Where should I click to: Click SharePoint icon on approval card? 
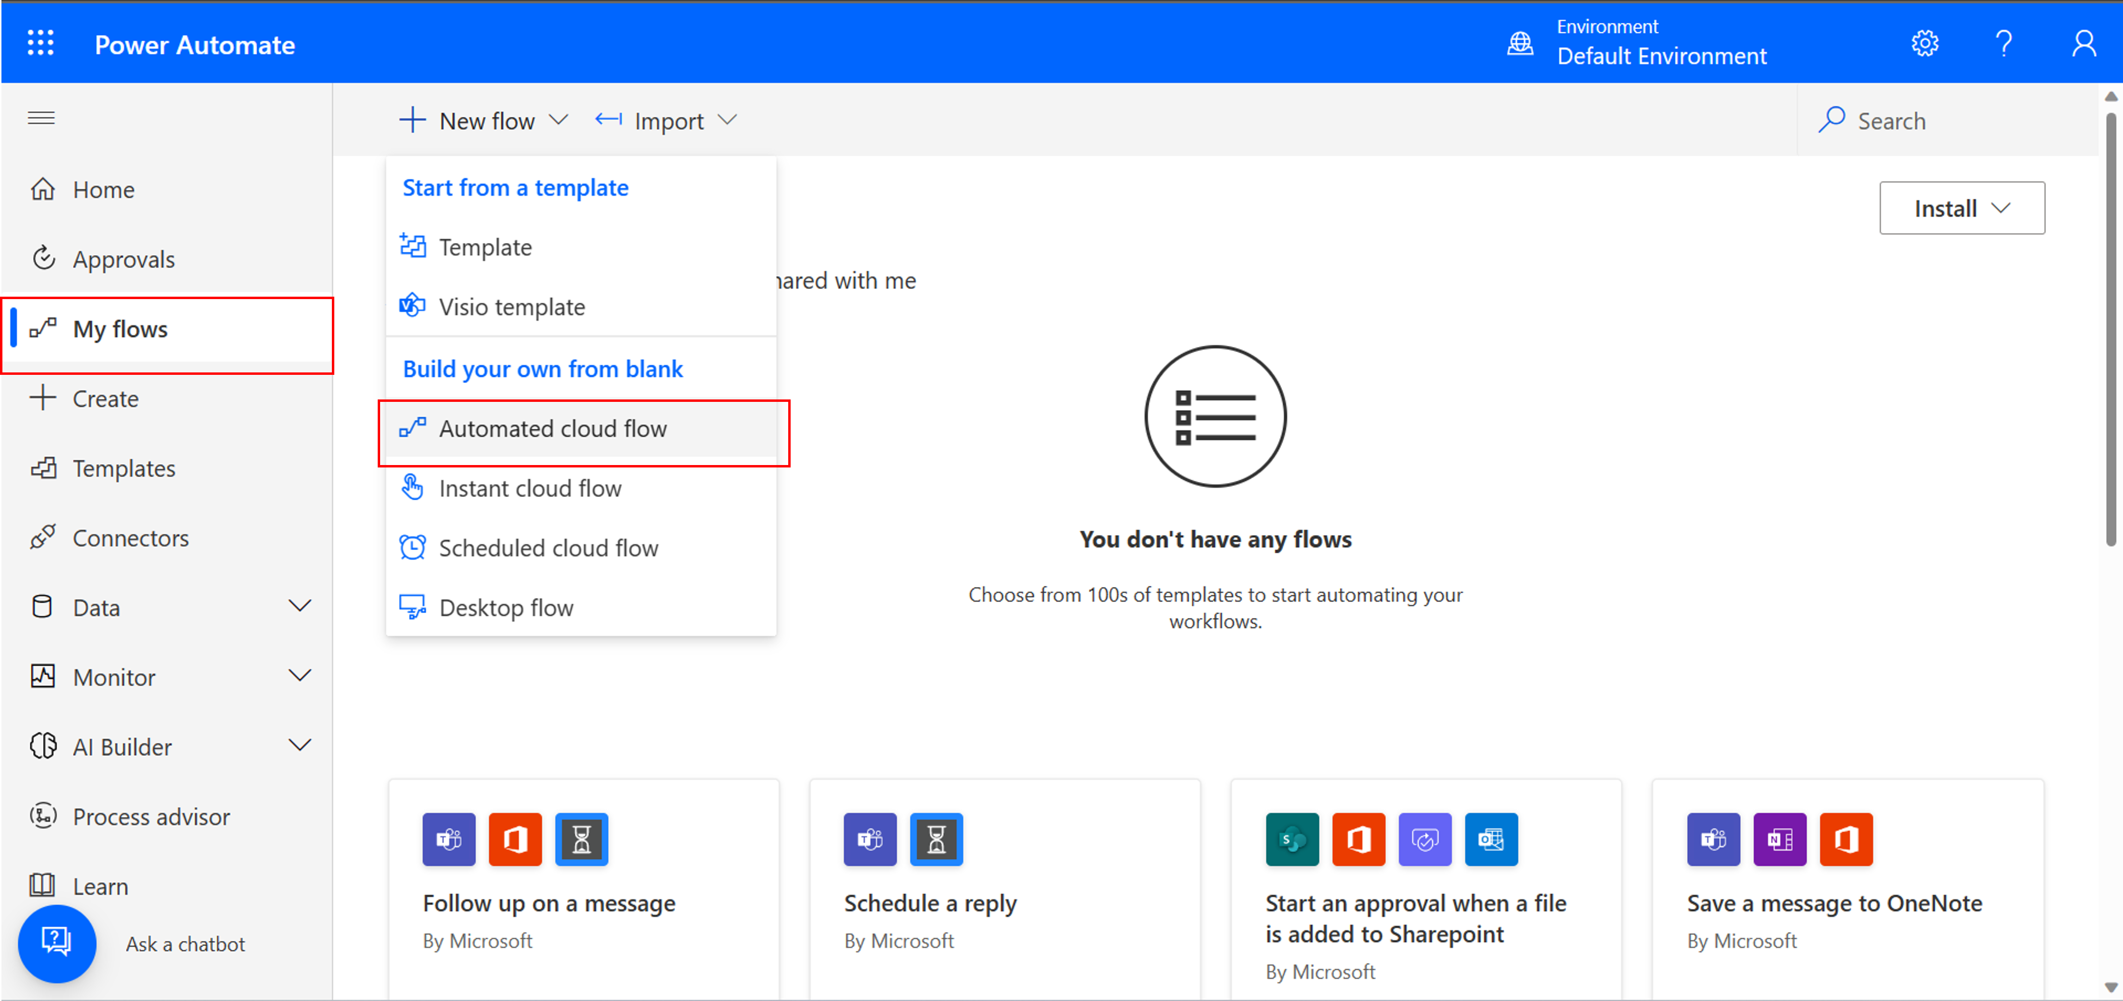tap(1291, 839)
